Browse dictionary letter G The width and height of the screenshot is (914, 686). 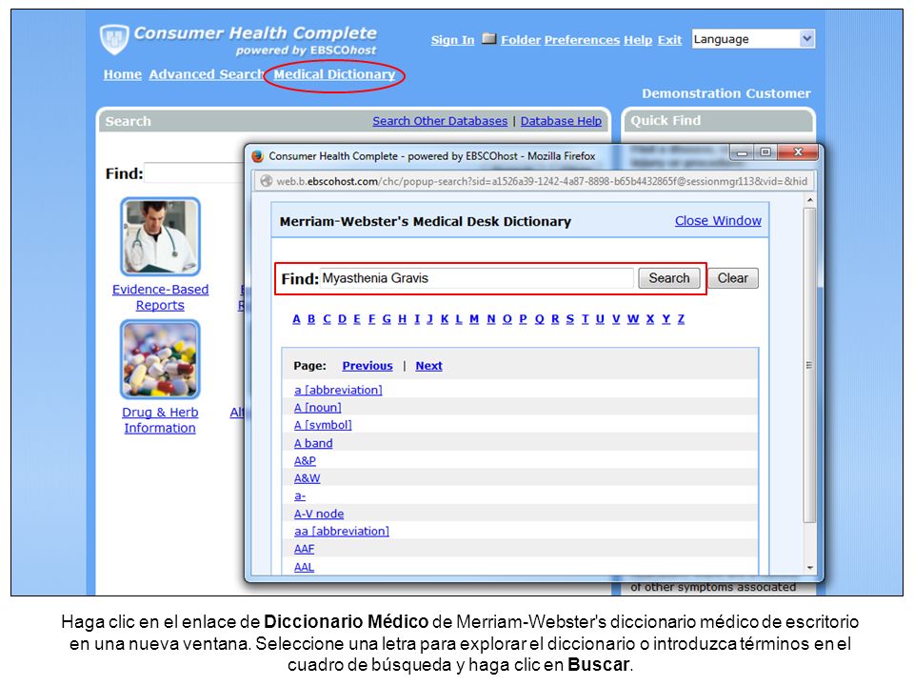click(x=387, y=319)
